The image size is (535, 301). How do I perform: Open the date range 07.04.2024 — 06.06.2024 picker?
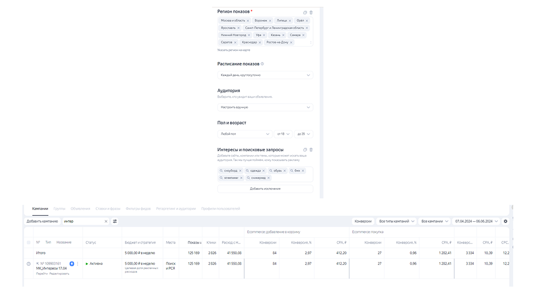point(477,221)
